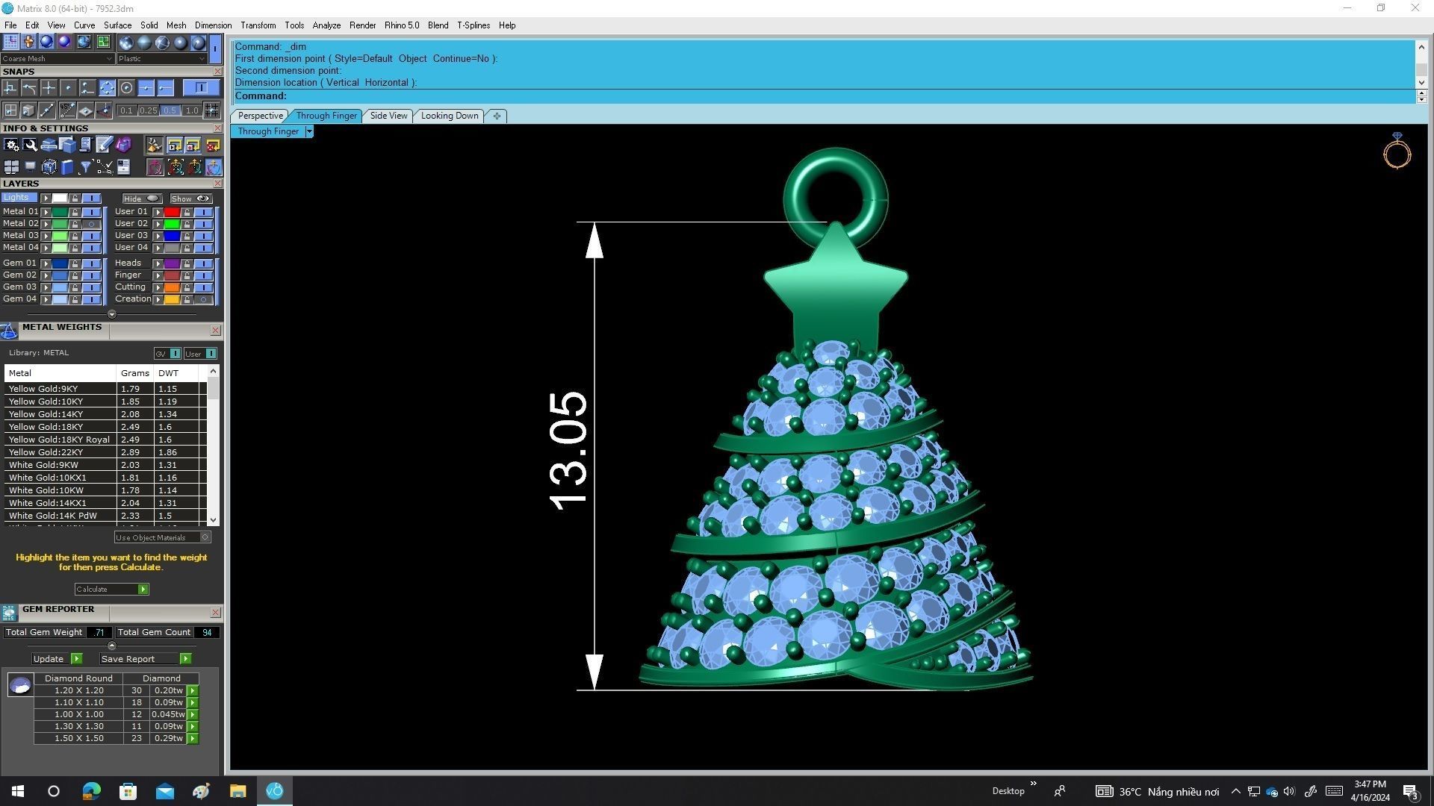Click the green four-viewport layout icon
The height and width of the screenshot is (806, 1434).
click(x=102, y=42)
